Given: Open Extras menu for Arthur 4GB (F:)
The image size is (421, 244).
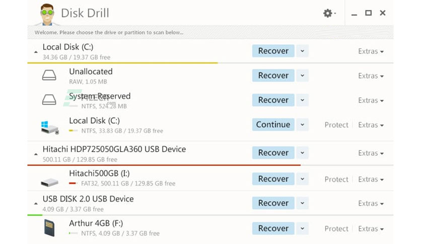Looking at the screenshot, I should [371, 229].
